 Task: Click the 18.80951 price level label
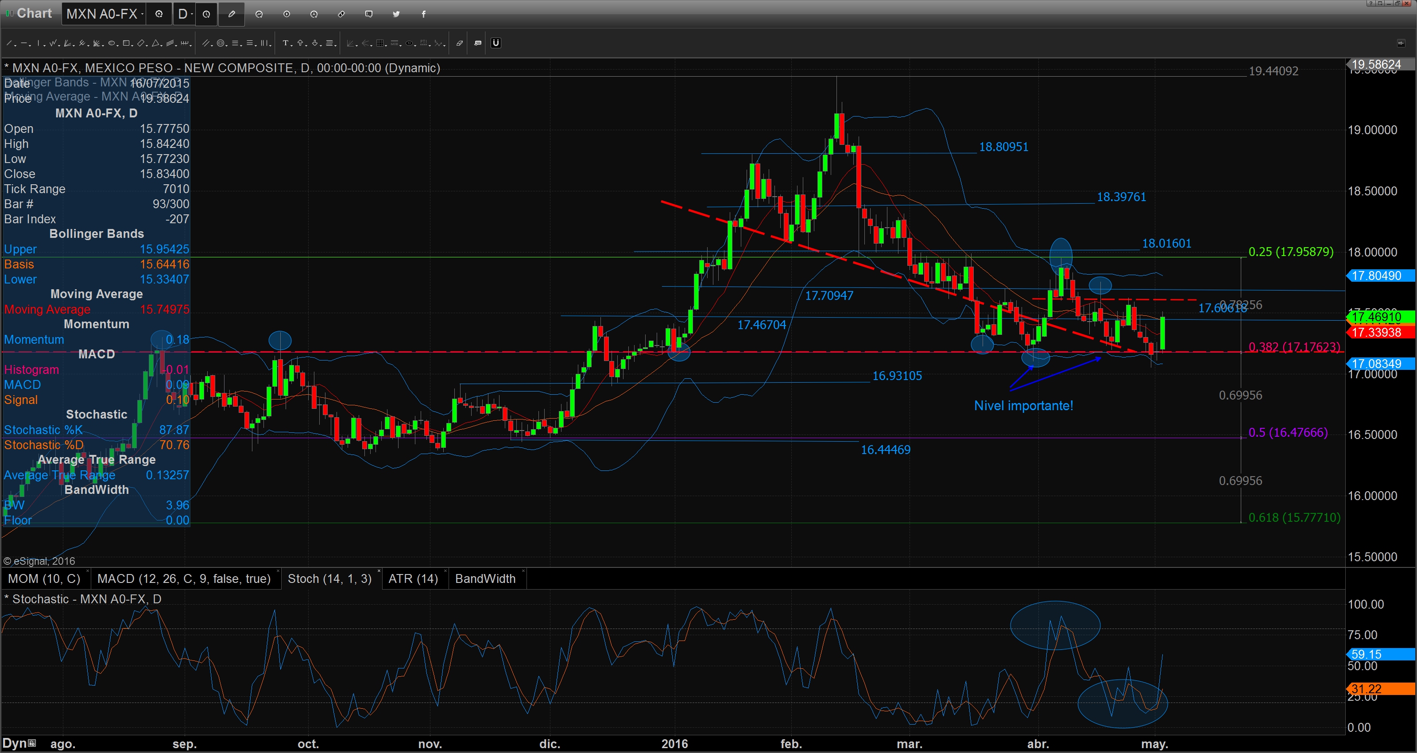click(1003, 147)
